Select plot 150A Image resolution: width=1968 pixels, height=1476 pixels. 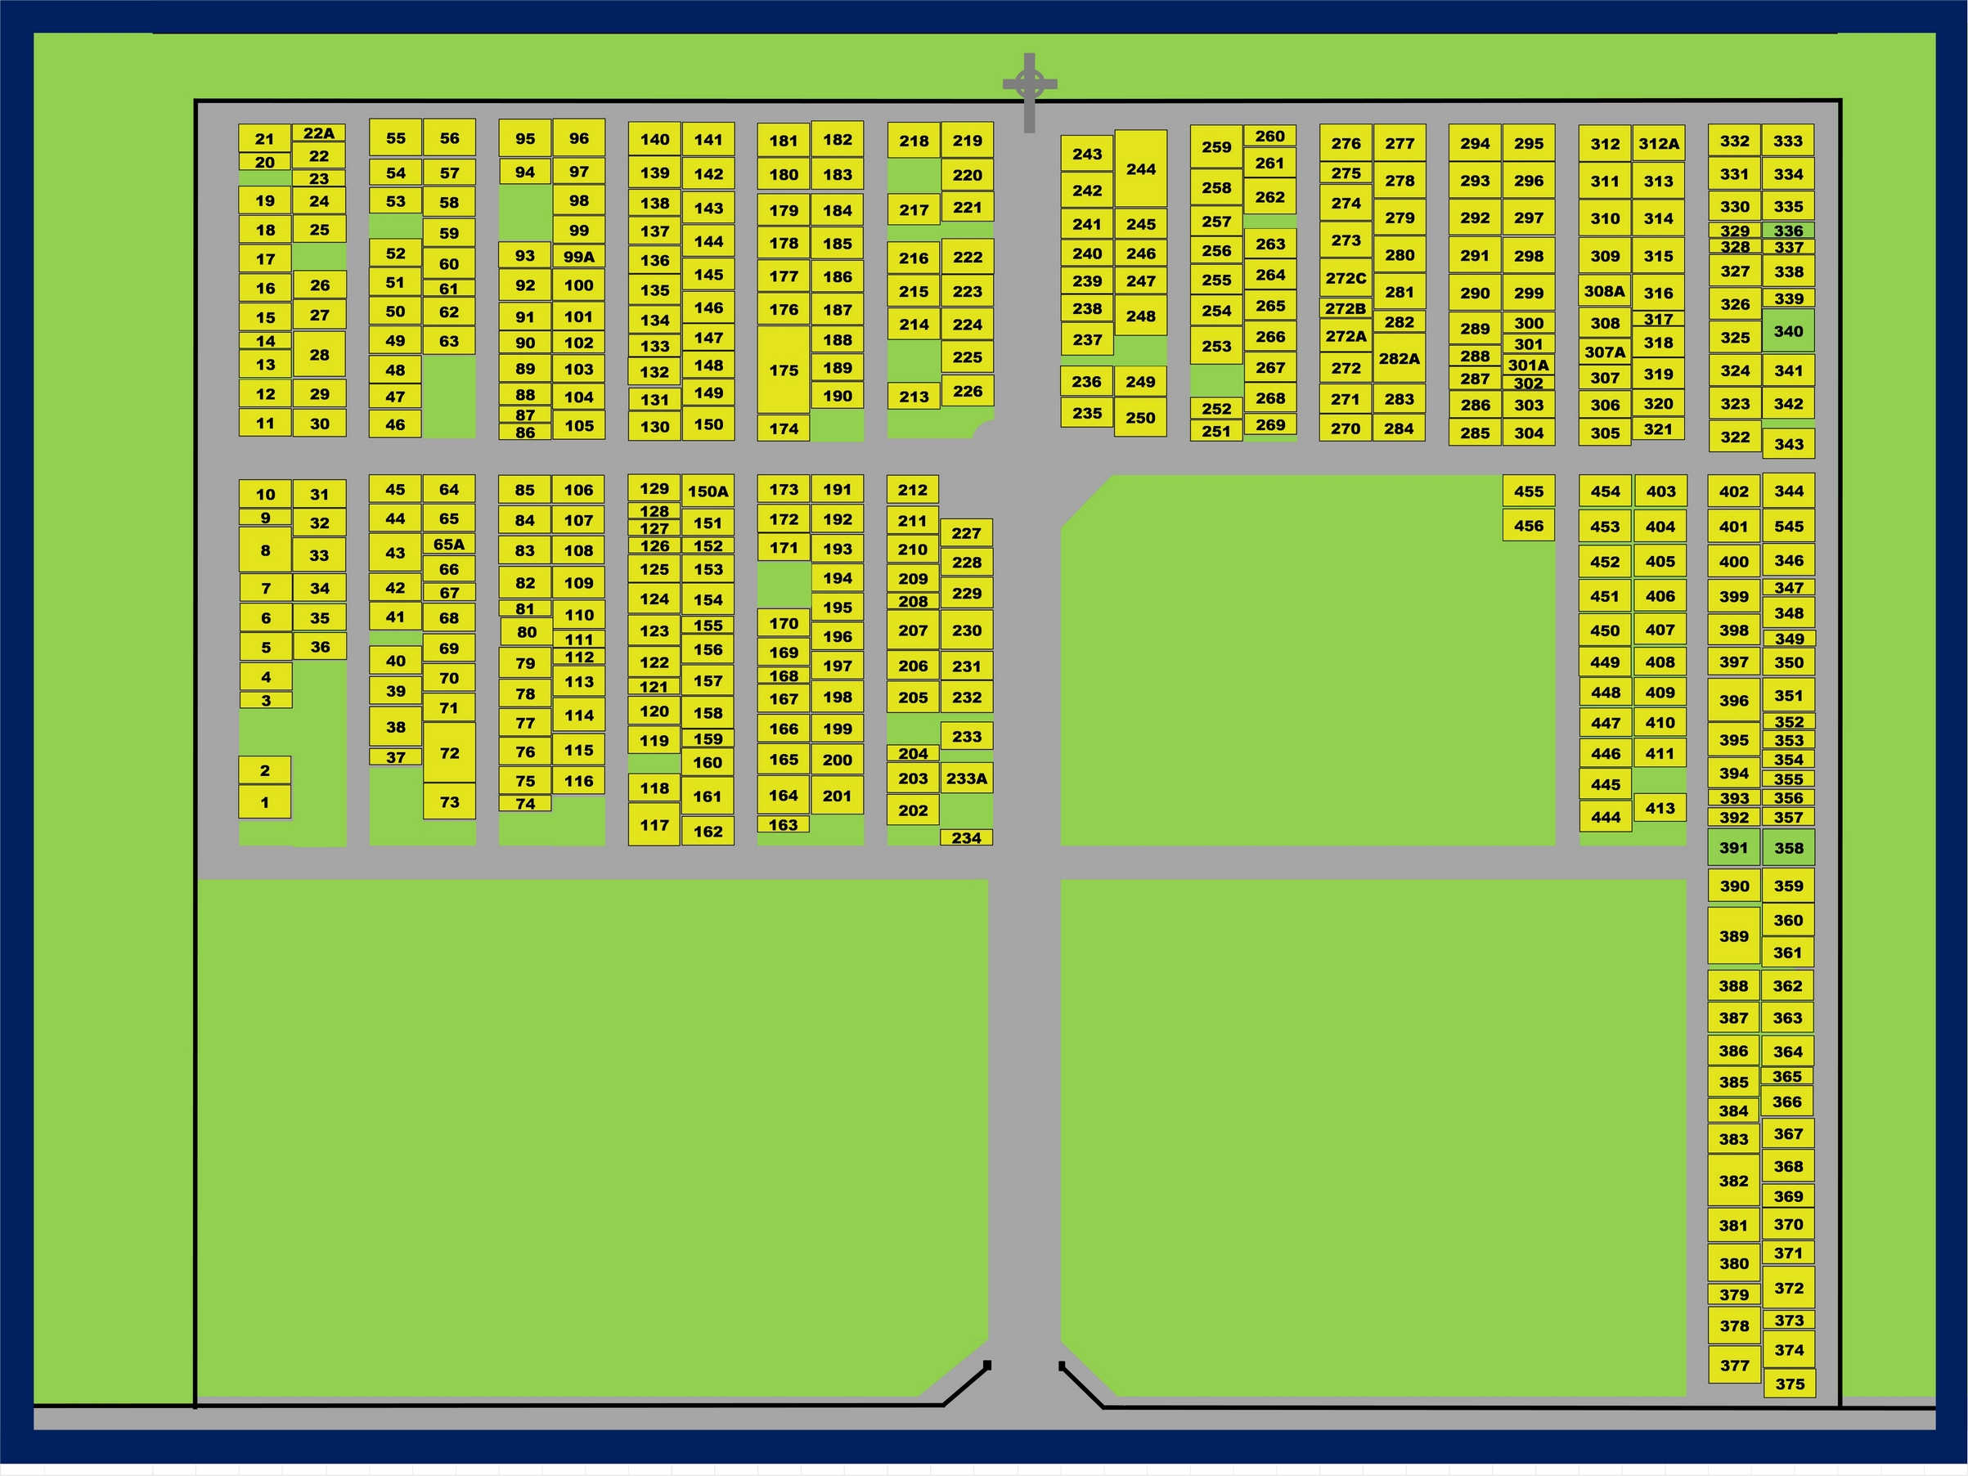(x=708, y=491)
